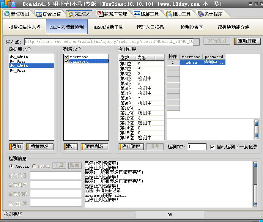Open MSSQL辅助工具 sub-tab

pos(109,27)
